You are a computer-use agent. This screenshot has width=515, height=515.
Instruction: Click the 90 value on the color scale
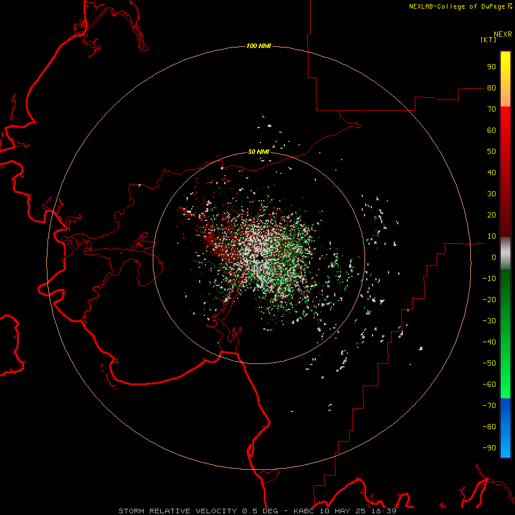point(492,67)
